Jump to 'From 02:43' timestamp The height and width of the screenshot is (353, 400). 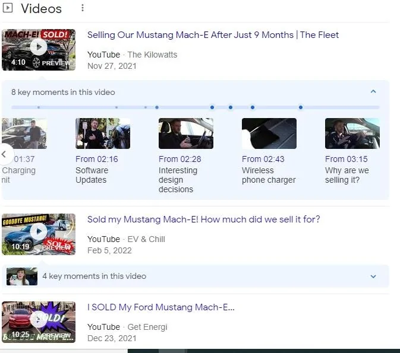coord(263,159)
